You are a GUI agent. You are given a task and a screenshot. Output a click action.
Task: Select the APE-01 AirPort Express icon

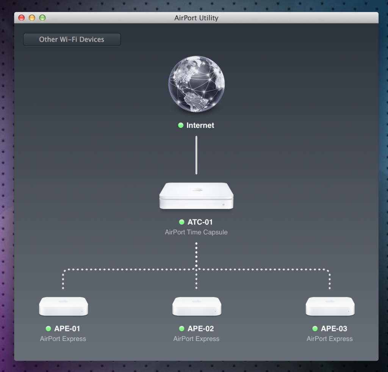[63, 307]
